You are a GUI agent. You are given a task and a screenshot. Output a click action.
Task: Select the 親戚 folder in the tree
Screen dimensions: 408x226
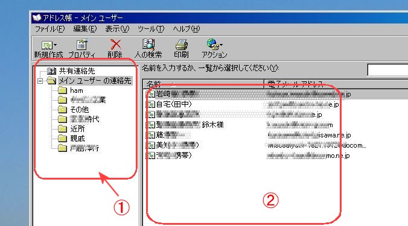[x=77, y=139]
